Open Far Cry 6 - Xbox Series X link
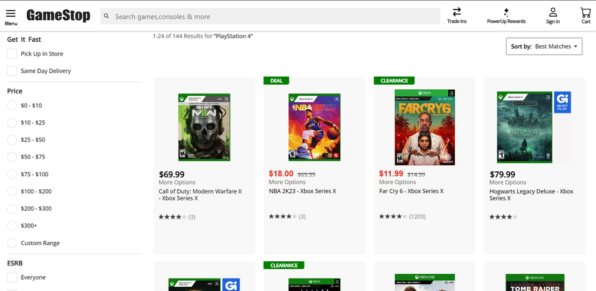The image size is (596, 291). tap(411, 192)
